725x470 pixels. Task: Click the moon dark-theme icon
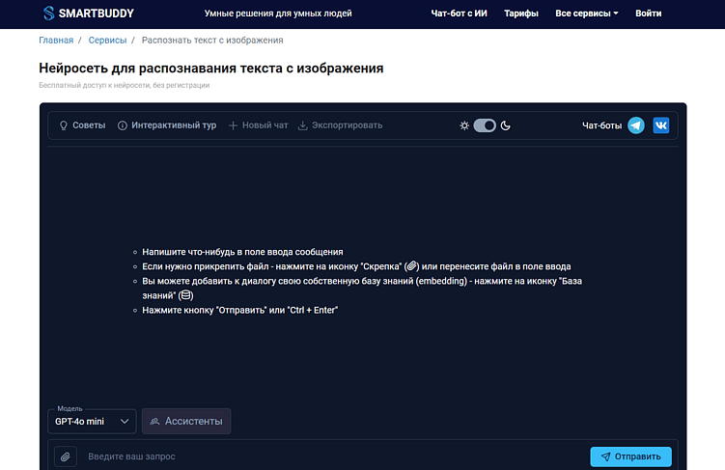tap(505, 125)
